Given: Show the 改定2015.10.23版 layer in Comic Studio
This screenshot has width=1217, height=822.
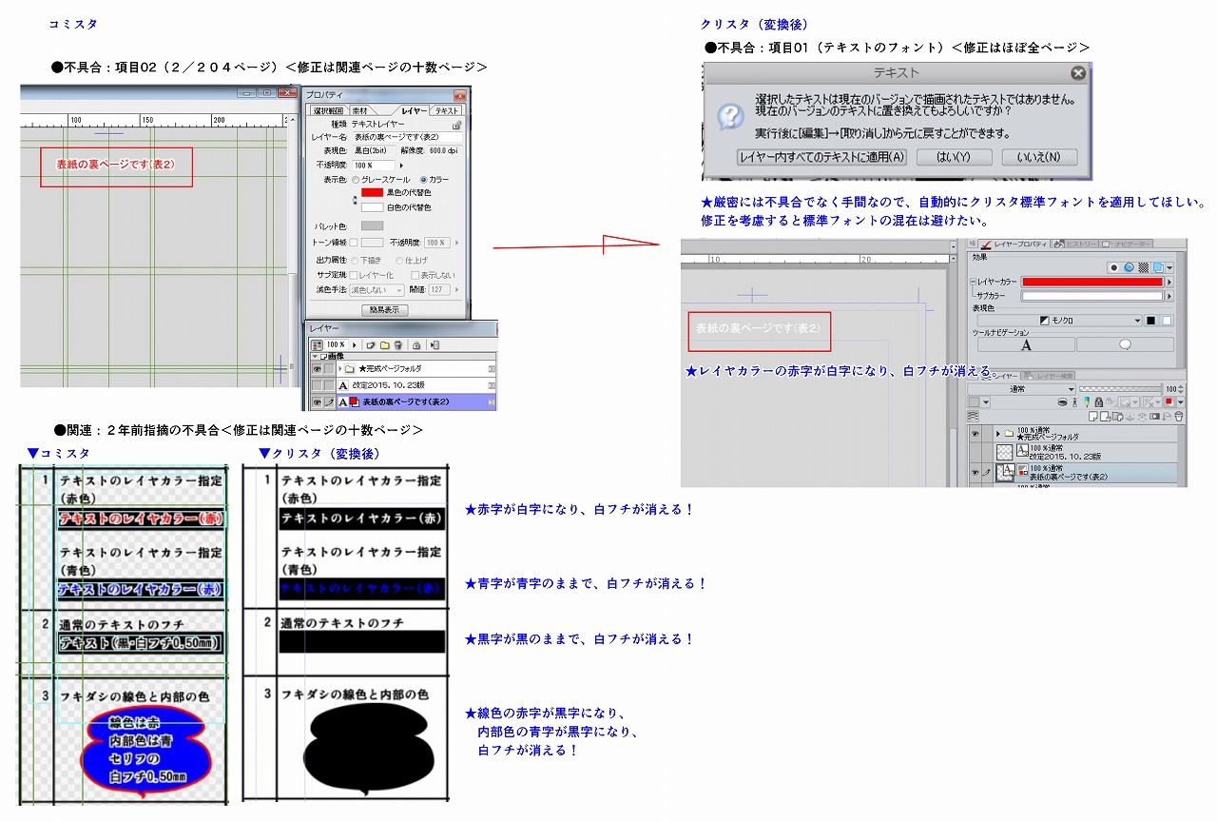Looking at the screenshot, I should 317,385.
